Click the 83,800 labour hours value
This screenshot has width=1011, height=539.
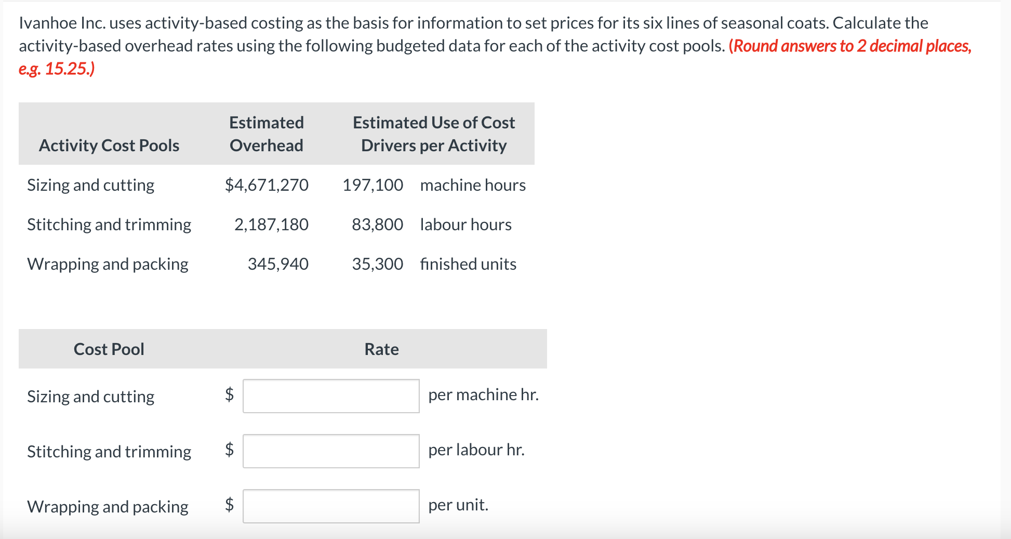377,225
